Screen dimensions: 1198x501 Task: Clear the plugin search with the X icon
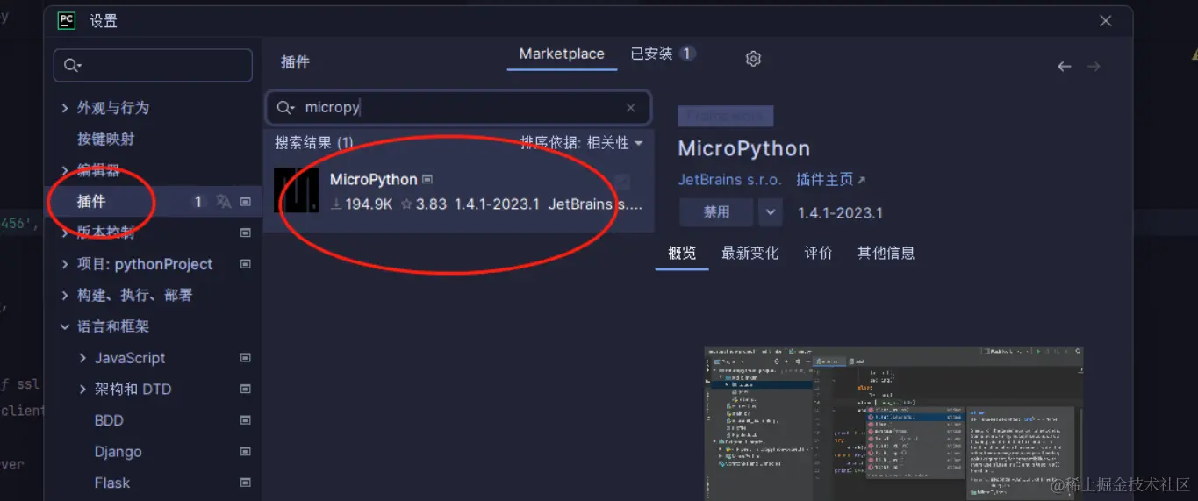click(x=630, y=108)
